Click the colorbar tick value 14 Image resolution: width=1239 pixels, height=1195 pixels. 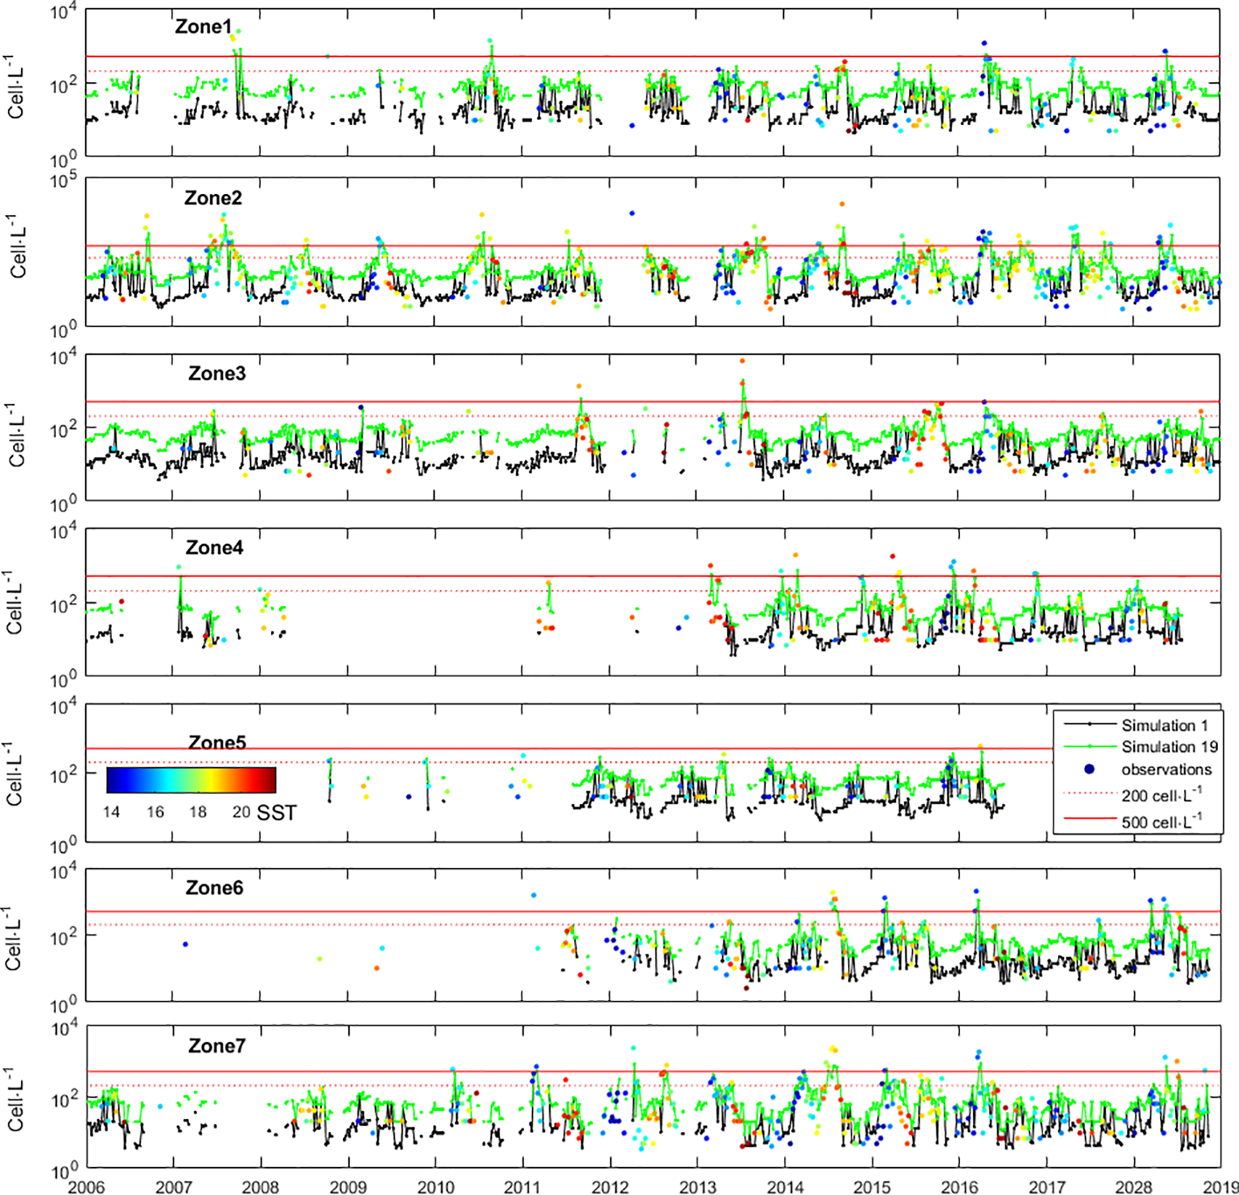point(111,812)
